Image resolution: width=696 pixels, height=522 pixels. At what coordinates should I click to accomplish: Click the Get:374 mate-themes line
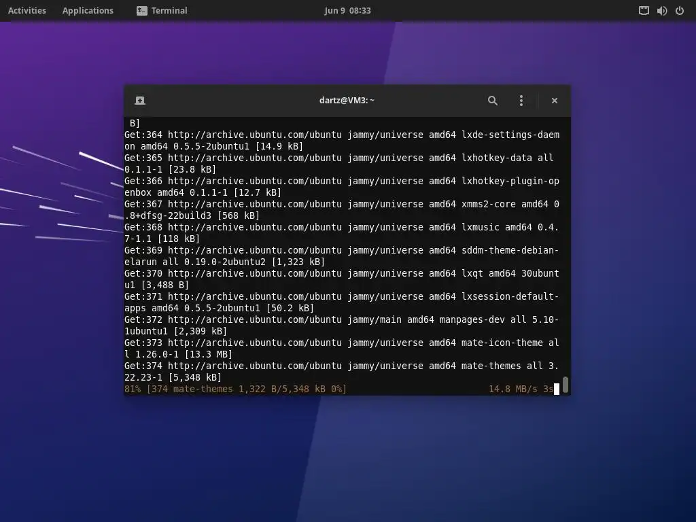(342, 371)
